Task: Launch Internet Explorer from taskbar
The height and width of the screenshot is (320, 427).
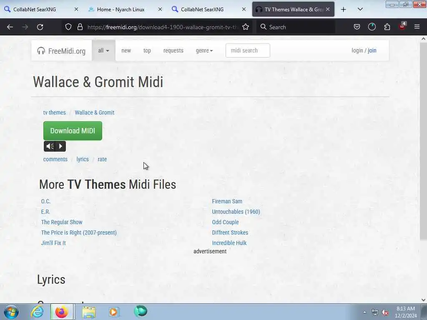Action: pyautogui.click(x=37, y=312)
